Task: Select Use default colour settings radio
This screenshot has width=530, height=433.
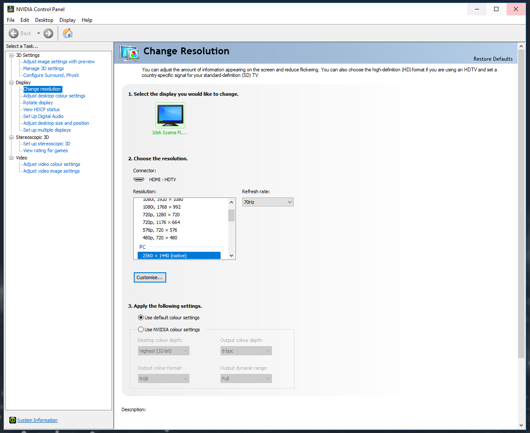Action: 141,318
